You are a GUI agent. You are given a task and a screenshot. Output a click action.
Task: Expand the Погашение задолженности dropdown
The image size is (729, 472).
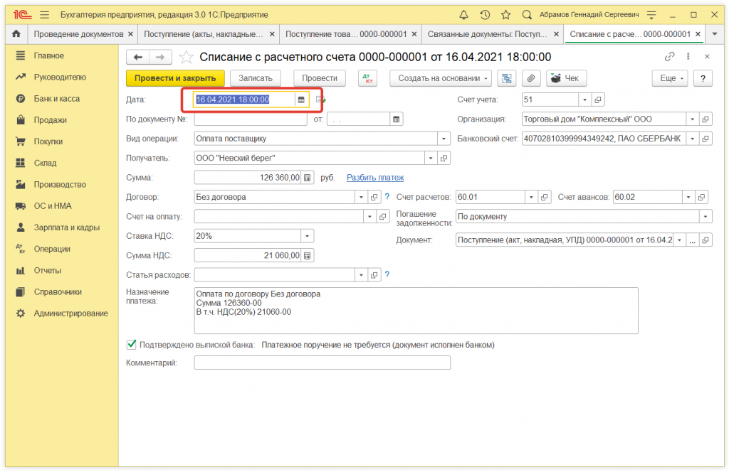pyautogui.click(x=706, y=216)
